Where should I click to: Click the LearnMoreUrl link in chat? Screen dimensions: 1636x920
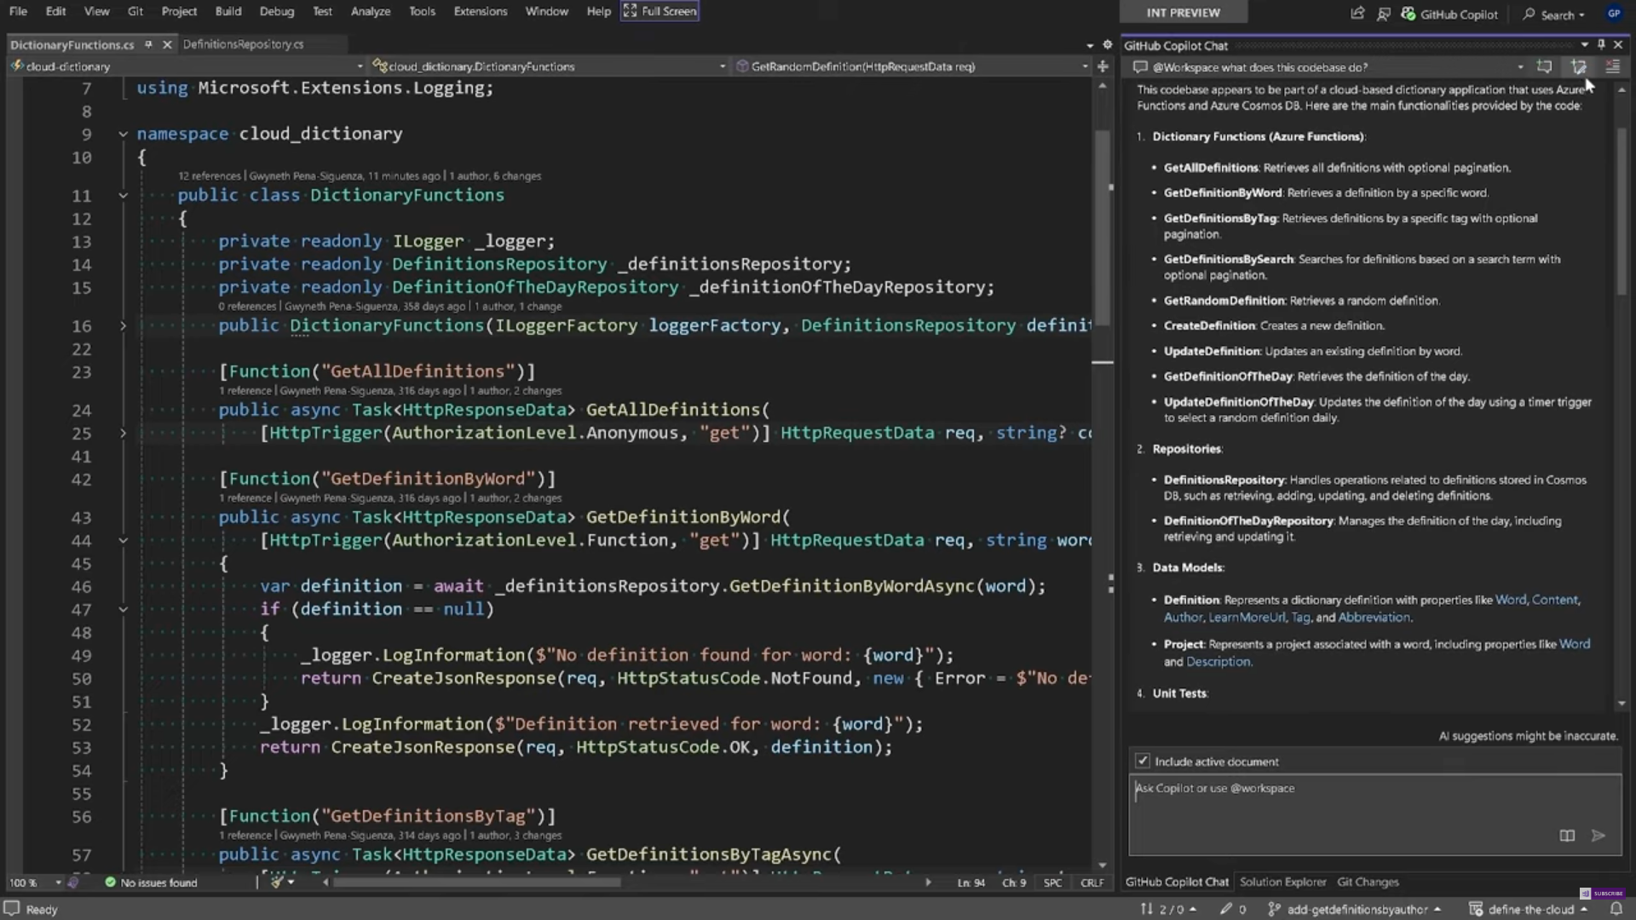1247,617
